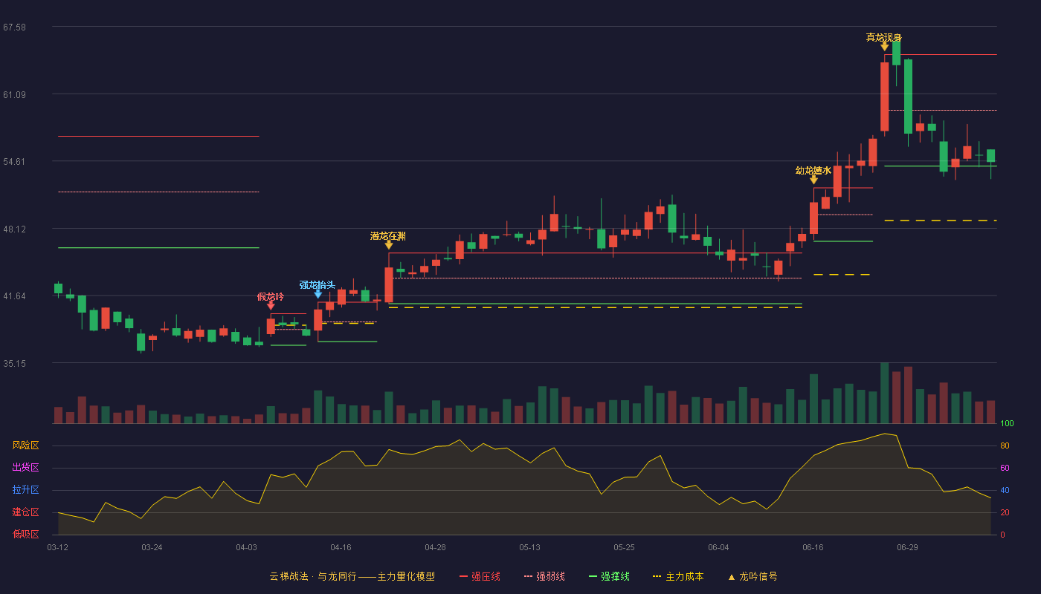Click the 幼龙嬉水 signal label
Image resolution: width=1041 pixels, height=594 pixels.
tap(813, 171)
